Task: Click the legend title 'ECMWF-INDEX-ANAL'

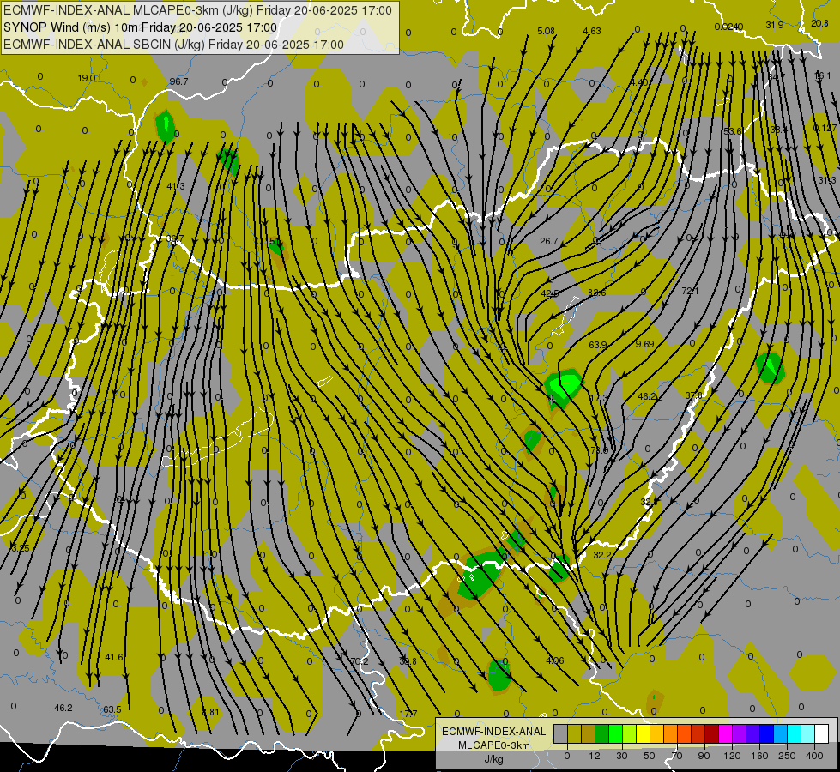Action: 493,732
